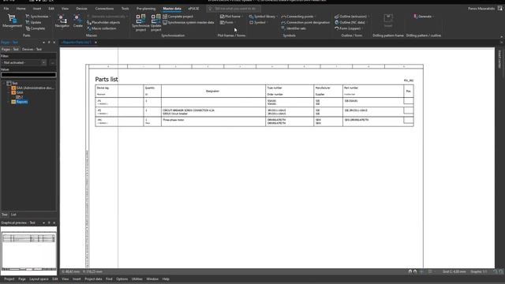505x284 pixels.
Task: Click the Parts list heading
Action: (x=107, y=79)
